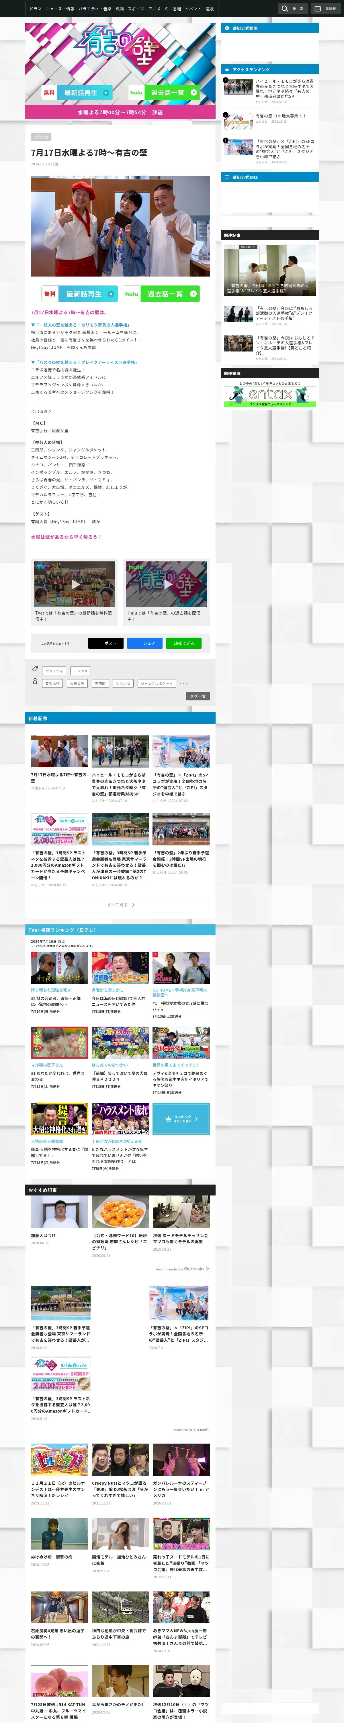Open the ドラマ menu item
The height and width of the screenshot is (1723, 344).
pyautogui.click(x=35, y=9)
